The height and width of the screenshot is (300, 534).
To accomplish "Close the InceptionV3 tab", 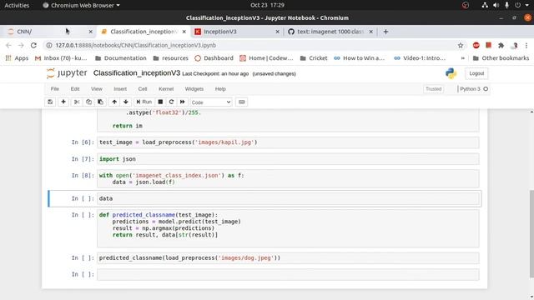I will click(x=277, y=32).
